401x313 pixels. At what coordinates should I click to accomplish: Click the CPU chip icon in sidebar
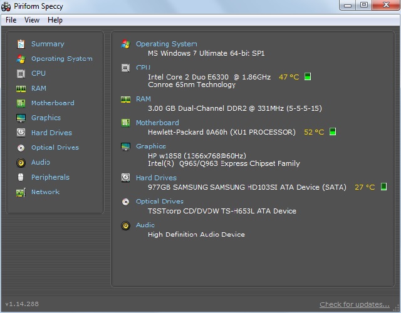click(x=21, y=74)
